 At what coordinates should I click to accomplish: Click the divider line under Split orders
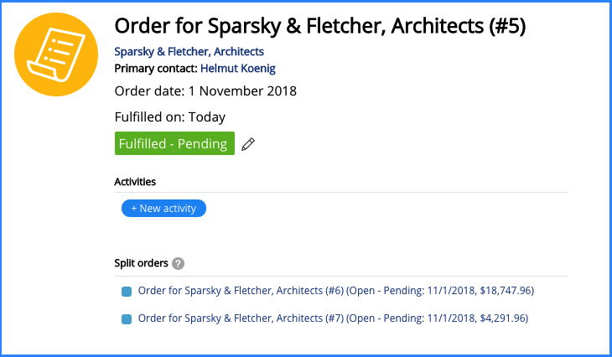click(x=340, y=277)
